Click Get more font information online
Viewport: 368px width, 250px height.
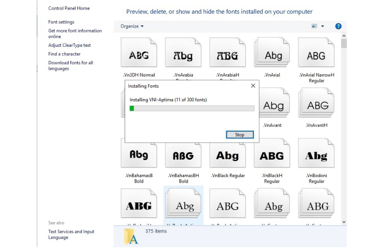(75, 33)
